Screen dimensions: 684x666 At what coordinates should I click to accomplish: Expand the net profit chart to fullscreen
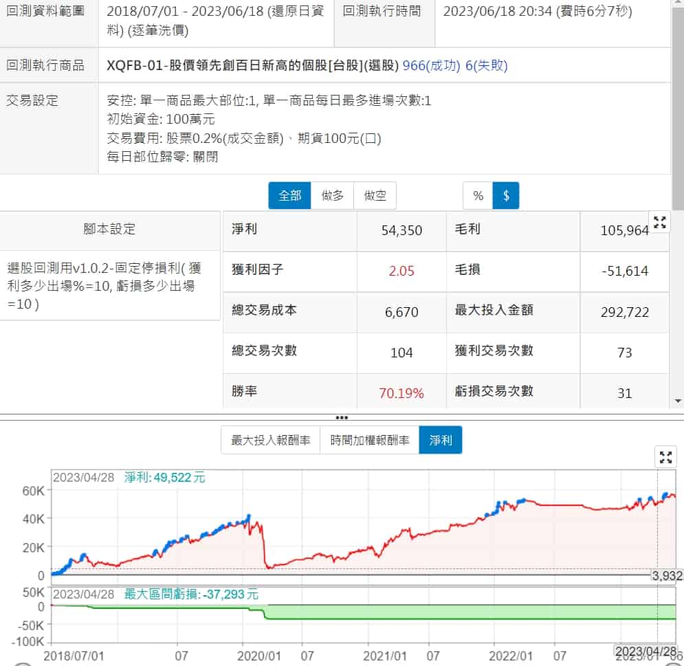click(x=665, y=457)
